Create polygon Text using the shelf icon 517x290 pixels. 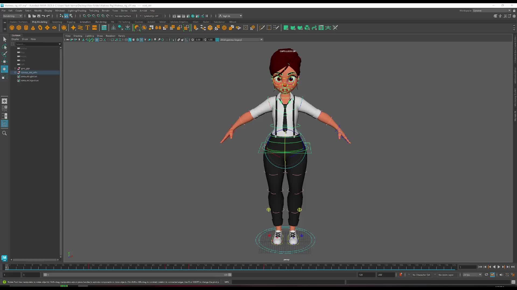point(87,28)
